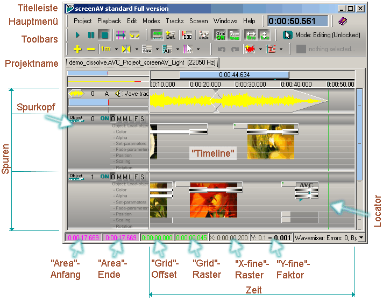Open the Modes menu
Image resolution: width=383 pixels, height=301 pixels.
click(x=151, y=21)
